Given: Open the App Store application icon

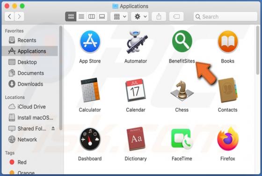Looking at the screenshot, I should (90, 42).
